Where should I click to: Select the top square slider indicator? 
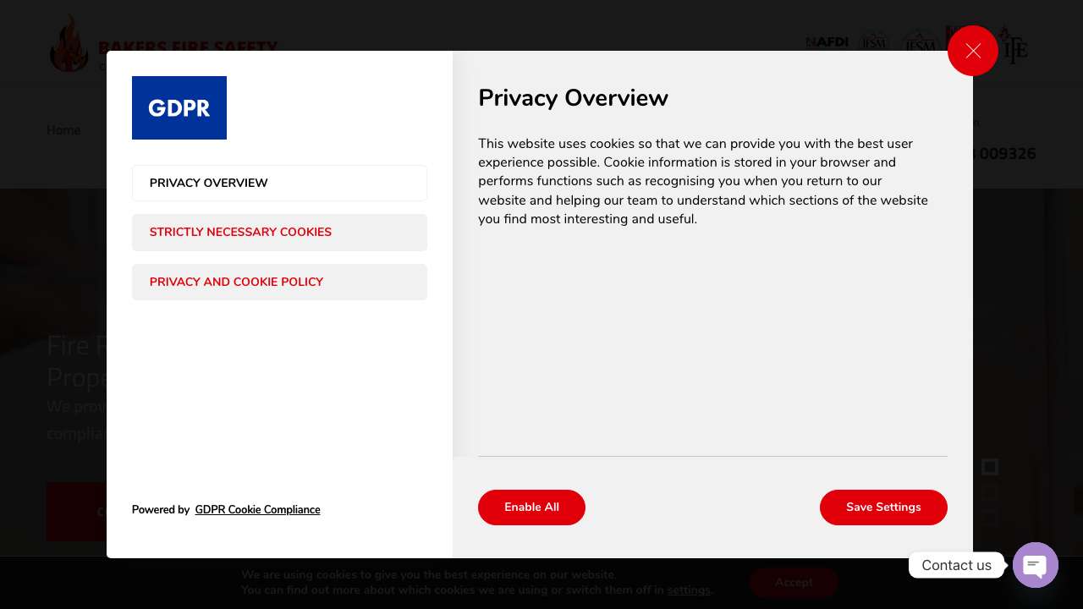click(x=990, y=467)
